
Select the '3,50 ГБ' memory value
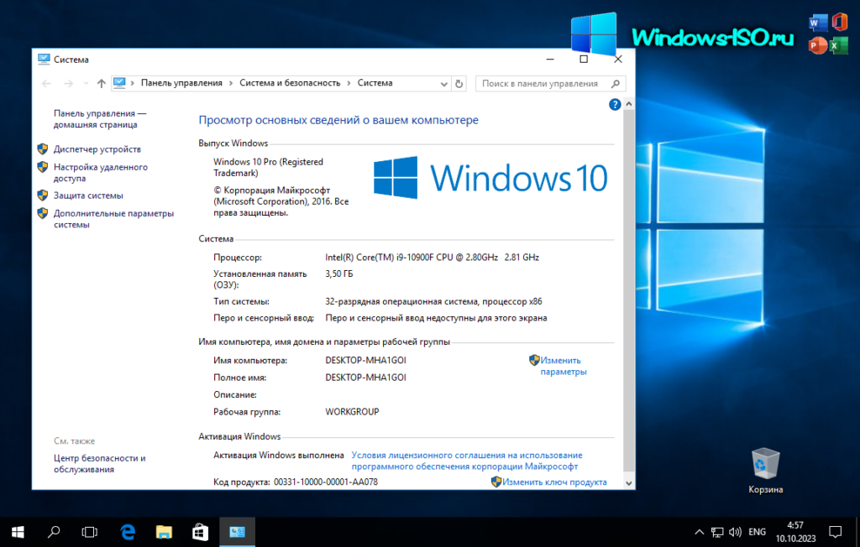339,273
